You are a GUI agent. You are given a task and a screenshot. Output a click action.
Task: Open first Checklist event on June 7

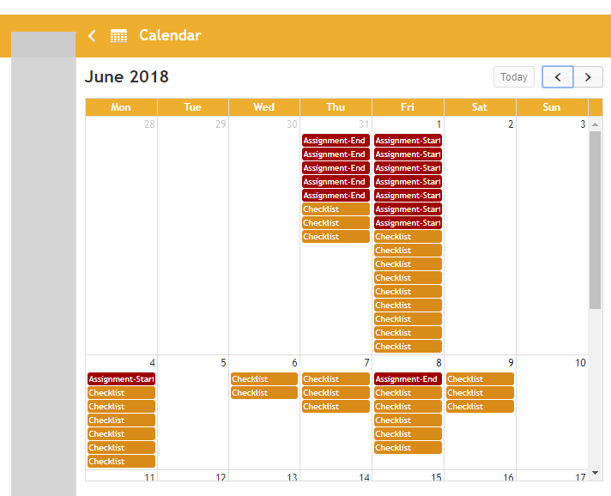335,379
